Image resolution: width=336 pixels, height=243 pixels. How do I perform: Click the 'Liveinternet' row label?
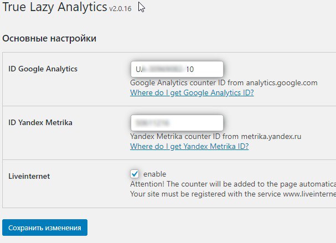[29, 176]
